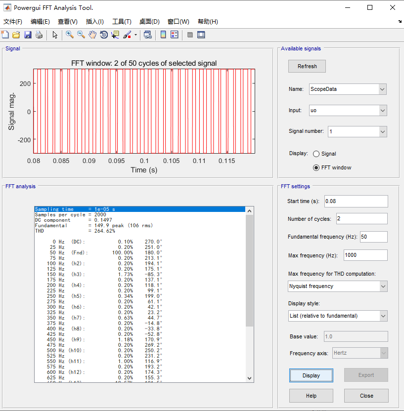Screen dimensions: 404x411
Task: Open Max frequency for THD computation dropdown
Action: [x=338, y=286]
